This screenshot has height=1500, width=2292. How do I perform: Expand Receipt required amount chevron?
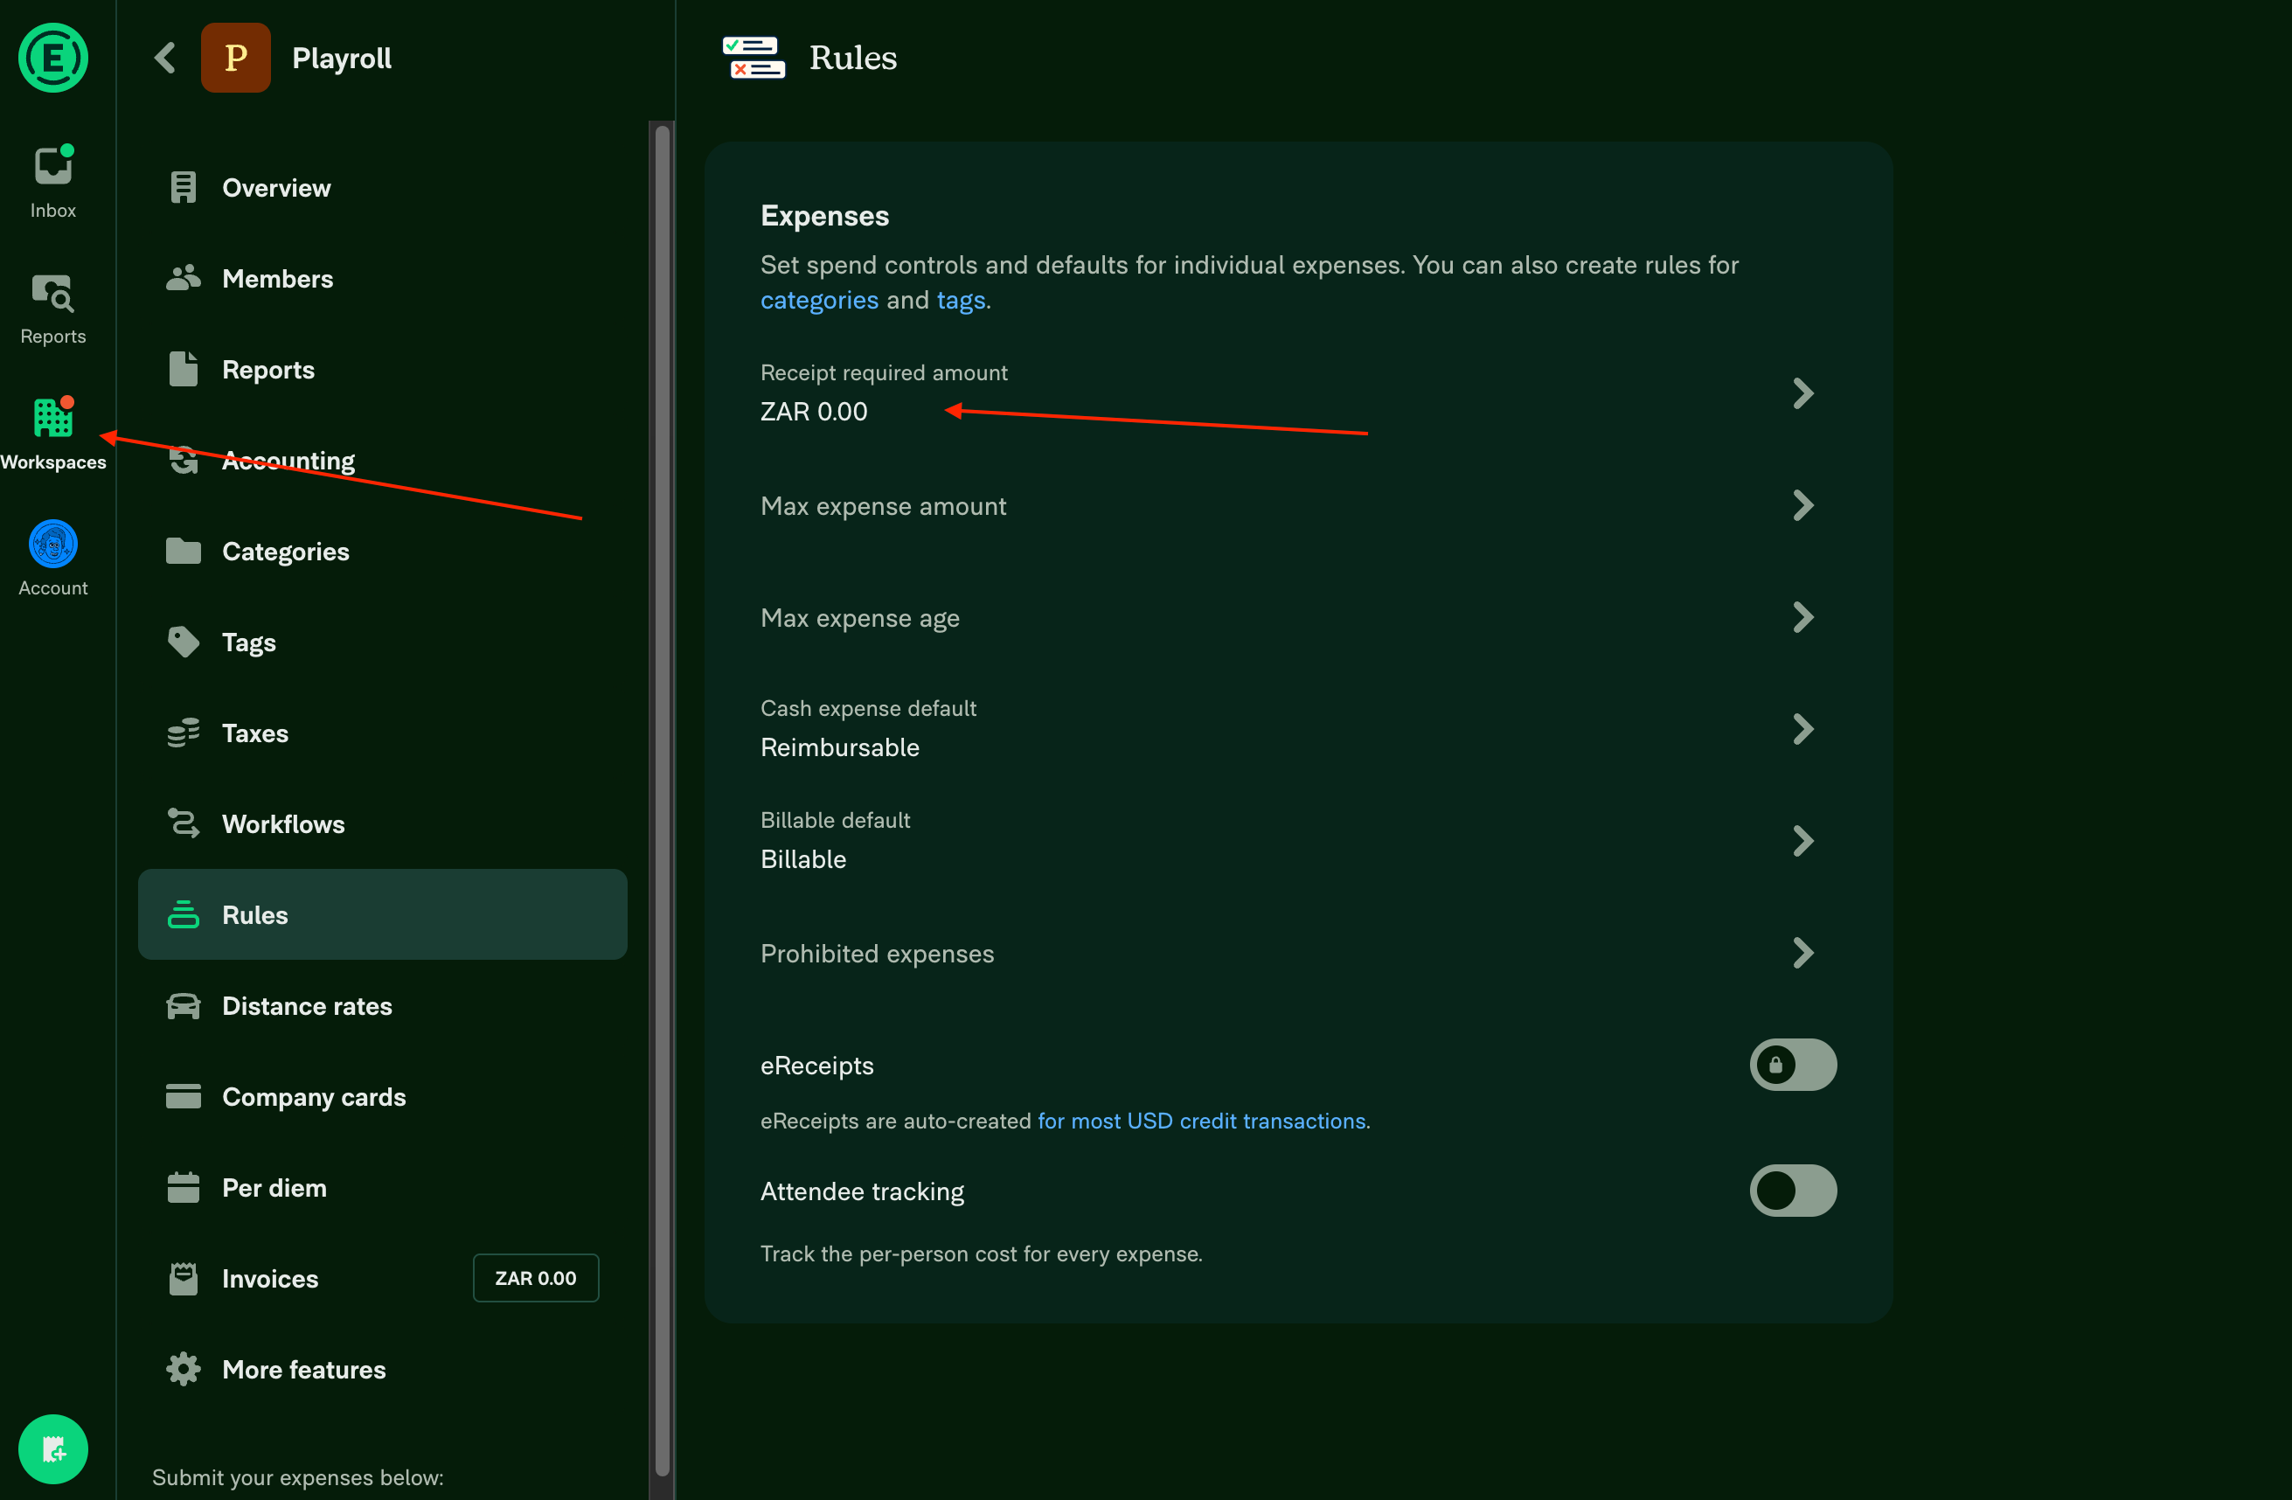tap(1802, 392)
